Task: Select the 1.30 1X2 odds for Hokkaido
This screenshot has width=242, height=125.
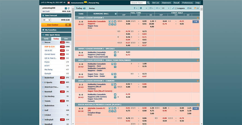Action: tap(152, 21)
